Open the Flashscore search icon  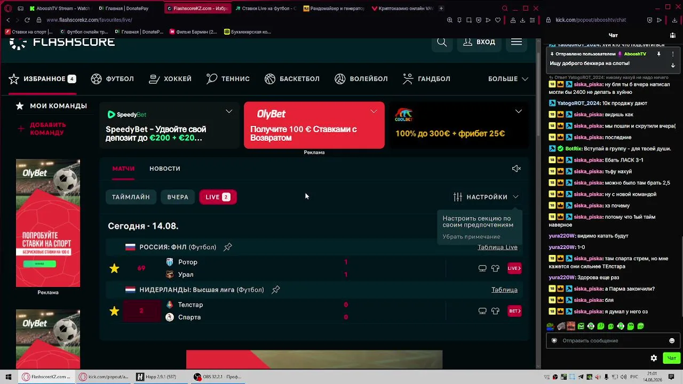(x=442, y=42)
